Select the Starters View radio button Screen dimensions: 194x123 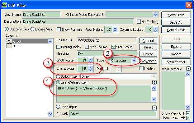click(7, 29)
